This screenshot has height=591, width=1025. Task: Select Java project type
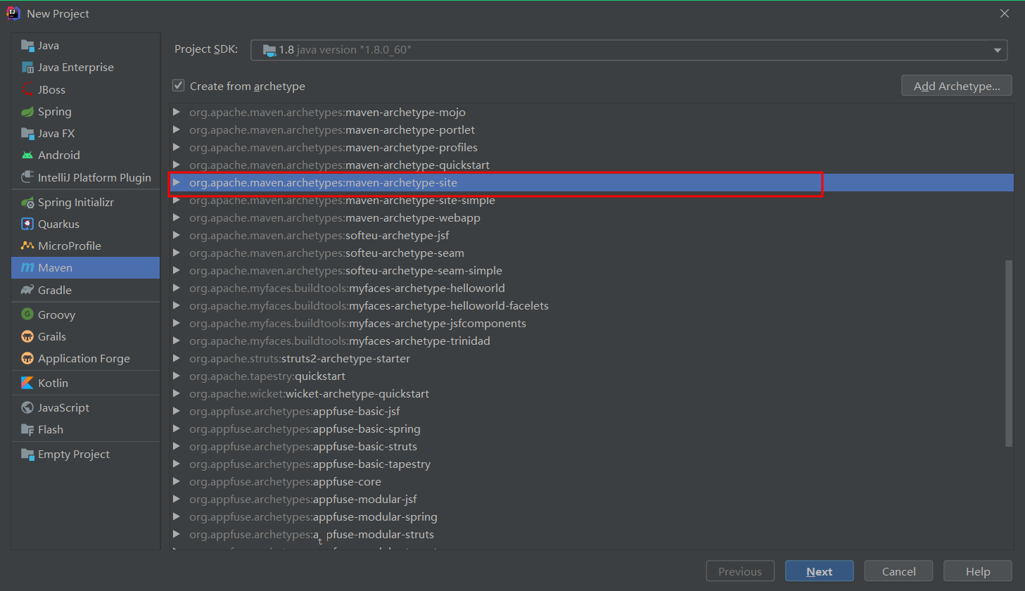(86, 46)
